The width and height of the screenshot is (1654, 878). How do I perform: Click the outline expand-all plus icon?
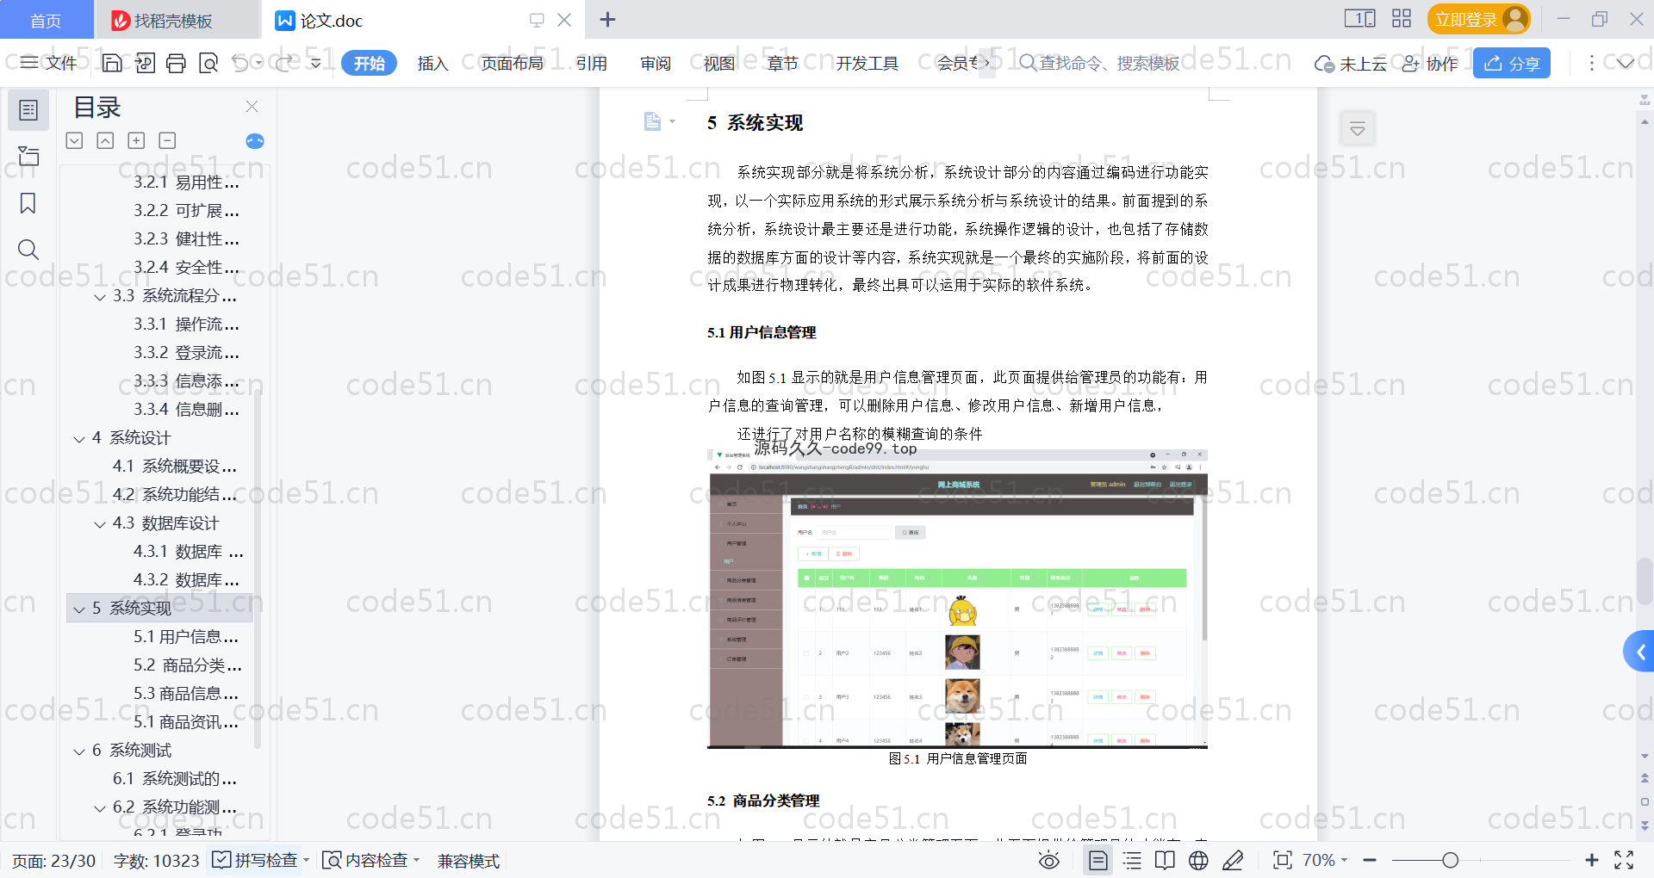tap(136, 140)
